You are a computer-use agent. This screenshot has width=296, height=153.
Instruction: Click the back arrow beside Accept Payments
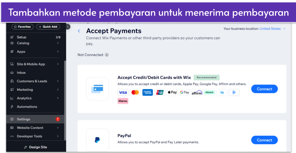click(x=79, y=31)
